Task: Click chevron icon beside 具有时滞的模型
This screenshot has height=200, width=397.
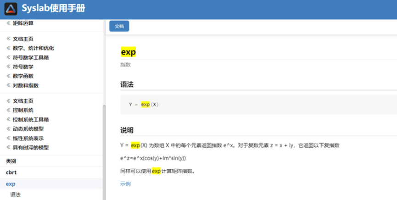Action: point(8,147)
